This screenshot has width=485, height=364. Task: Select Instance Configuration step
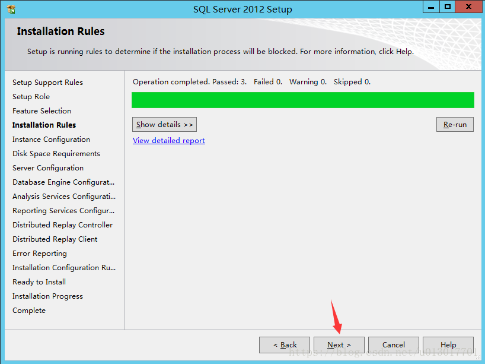[x=51, y=140]
